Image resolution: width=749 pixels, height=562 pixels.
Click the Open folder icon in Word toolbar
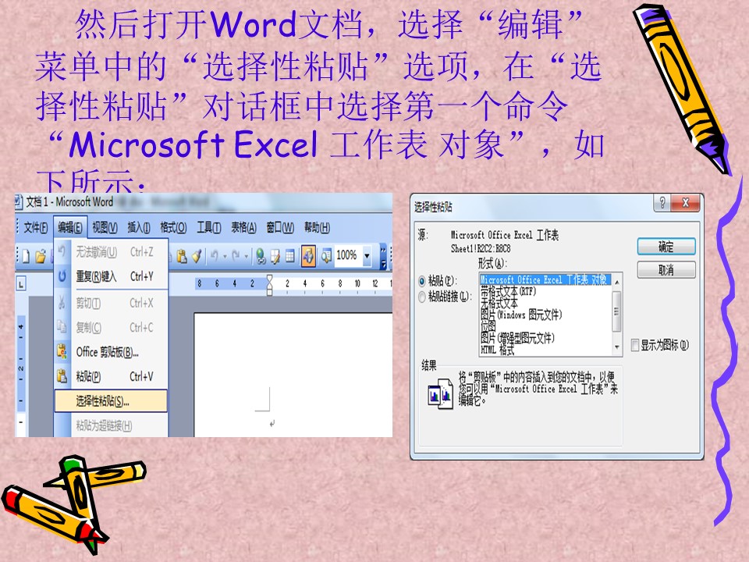(x=41, y=257)
